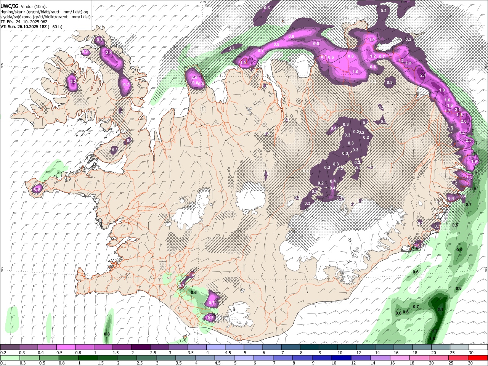Click the '0.2' tick label on the upper scale
Viewport: 488px width, 366px height.
pyautogui.click(x=3, y=353)
